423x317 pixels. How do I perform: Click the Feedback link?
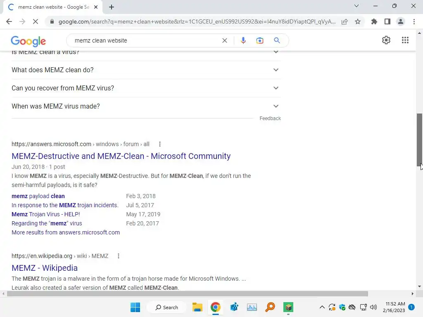pyautogui.click(x=270, y=118)
